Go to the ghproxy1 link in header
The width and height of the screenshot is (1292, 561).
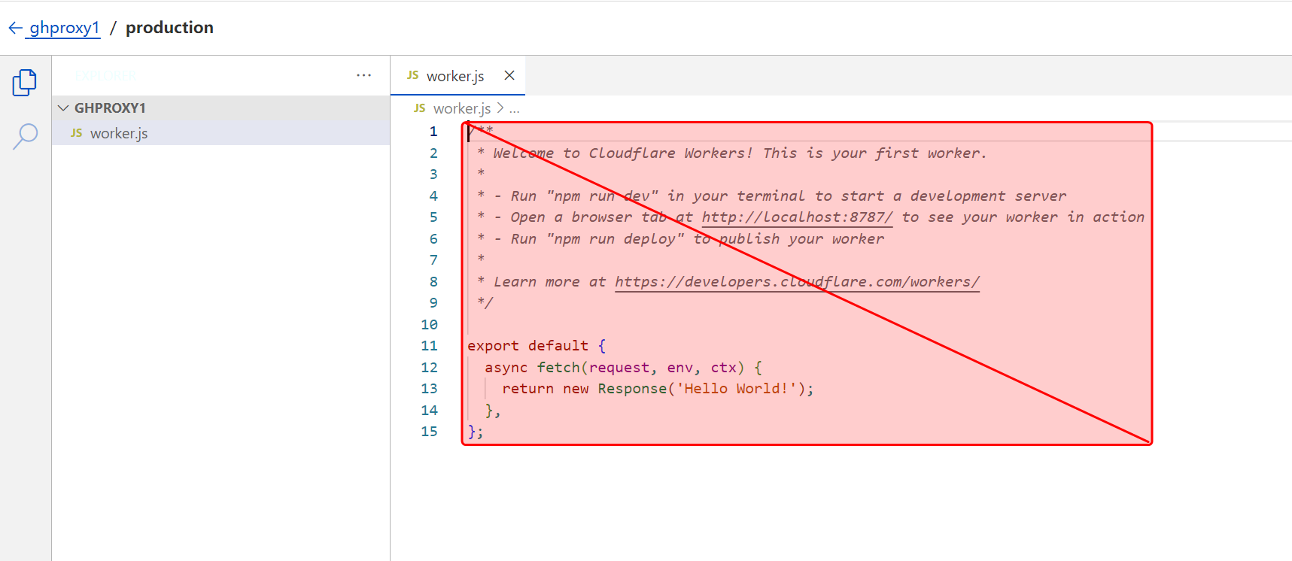click(65, 28)
